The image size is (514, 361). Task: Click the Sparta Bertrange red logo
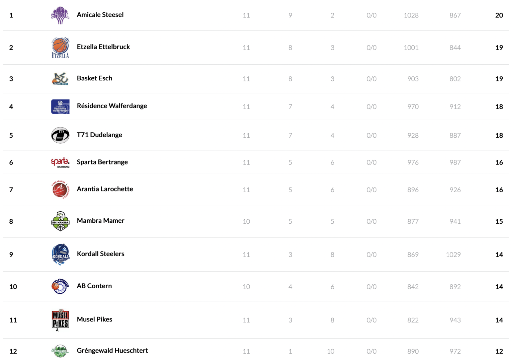coord(60,162)
